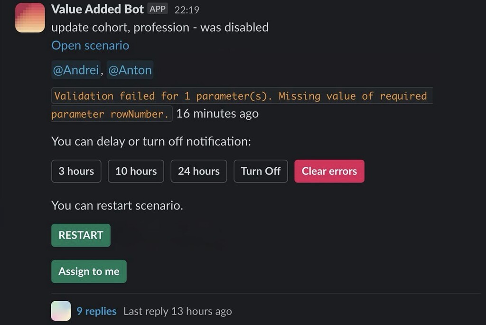This screenshot has height=325, width=486.
Task: Delay notification for 3 hours
Action: [76, 171]
